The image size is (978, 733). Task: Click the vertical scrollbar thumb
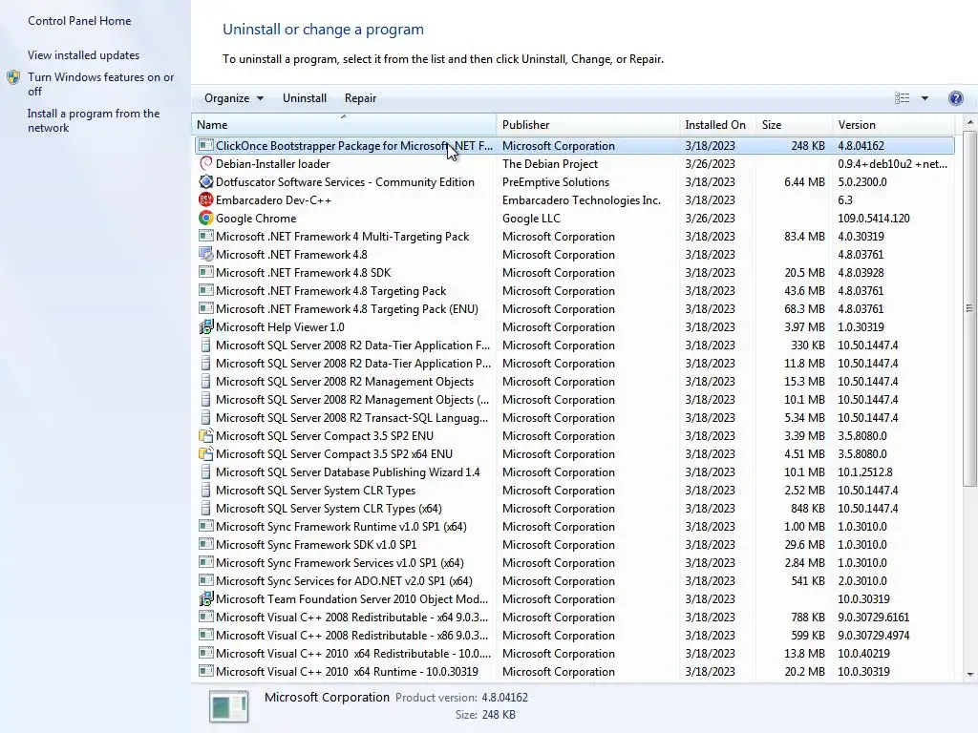tap(970, 308)
